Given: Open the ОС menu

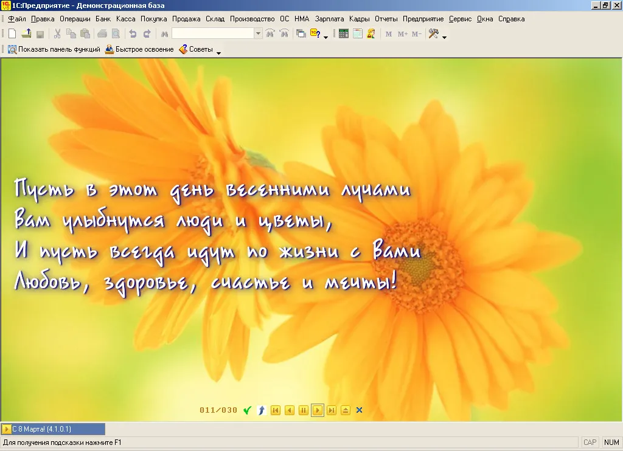Looking at the screenshot, I should (x=285, y=19).
